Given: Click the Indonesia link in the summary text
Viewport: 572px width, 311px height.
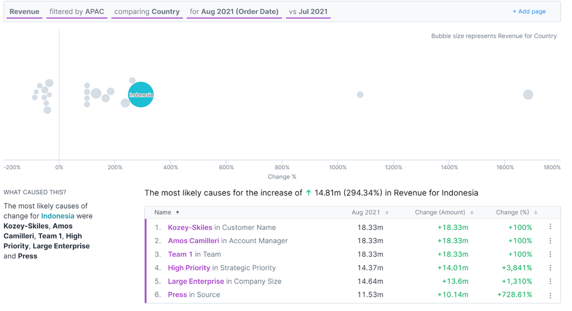Looking at the screenshot, I should [58, 216].
